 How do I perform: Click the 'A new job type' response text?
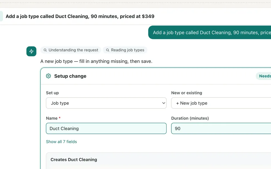96,61
